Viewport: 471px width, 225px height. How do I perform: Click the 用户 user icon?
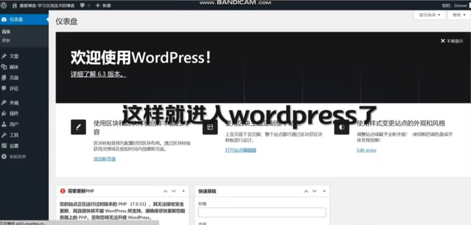[4, 124]
